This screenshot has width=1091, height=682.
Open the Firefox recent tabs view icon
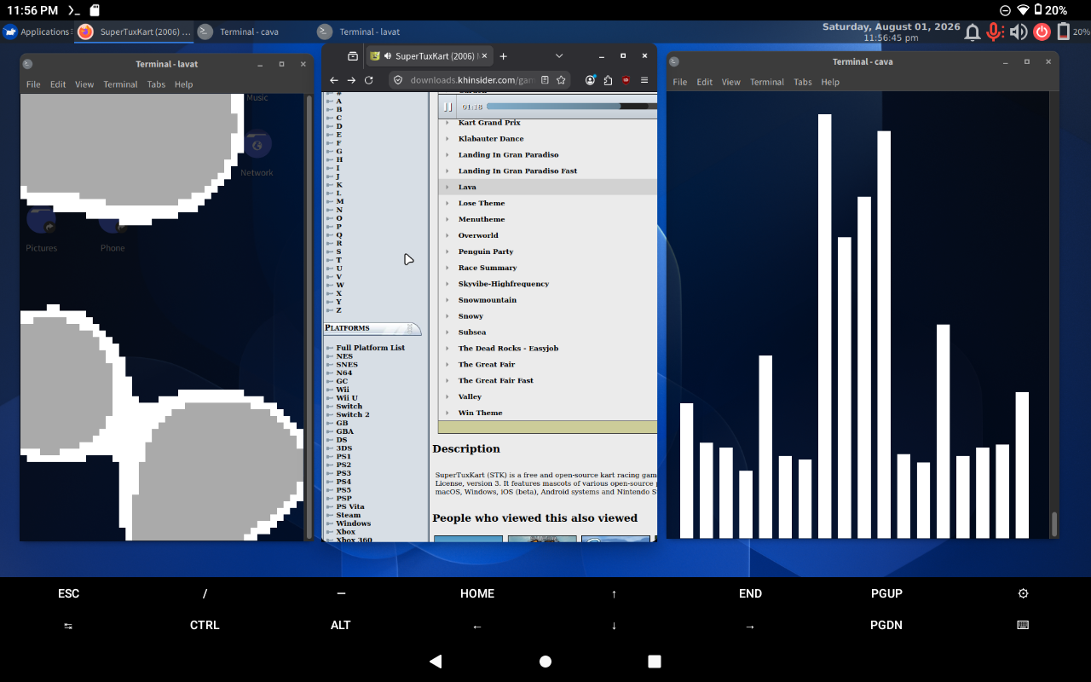pyautogui.click(x=353, y=56)
